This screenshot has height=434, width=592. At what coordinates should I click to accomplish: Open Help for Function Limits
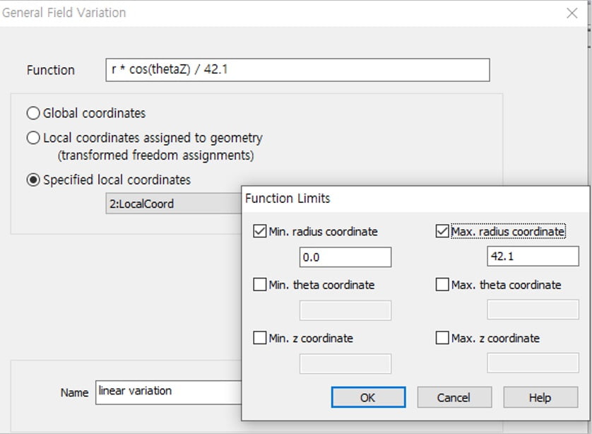coord(540,397)
